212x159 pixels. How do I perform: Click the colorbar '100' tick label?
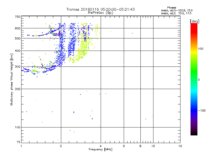(201, 49)
